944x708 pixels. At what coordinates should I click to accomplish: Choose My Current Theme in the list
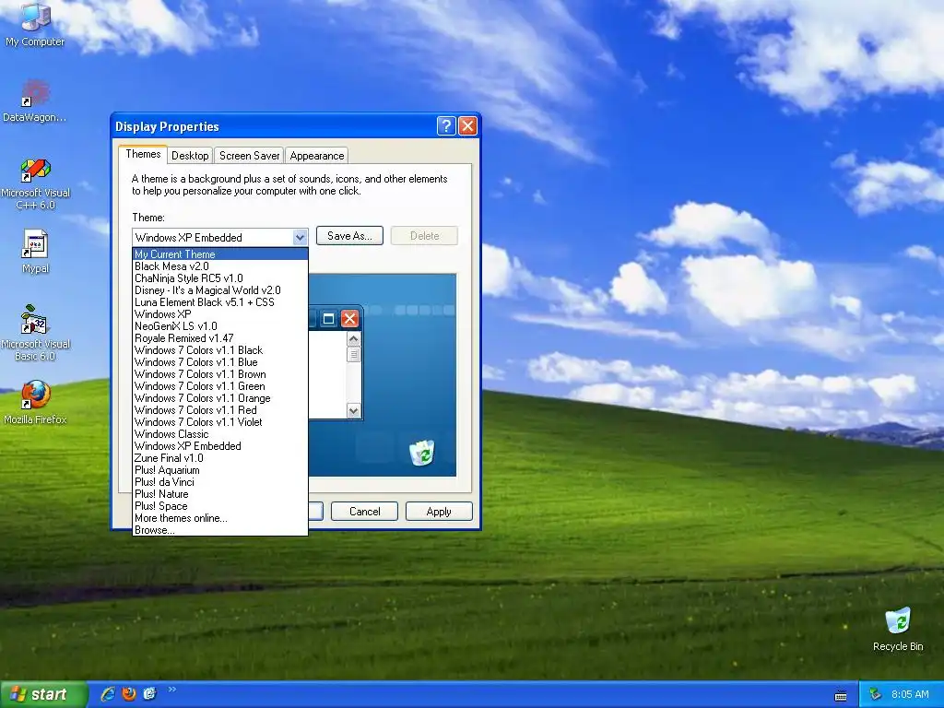219,254
